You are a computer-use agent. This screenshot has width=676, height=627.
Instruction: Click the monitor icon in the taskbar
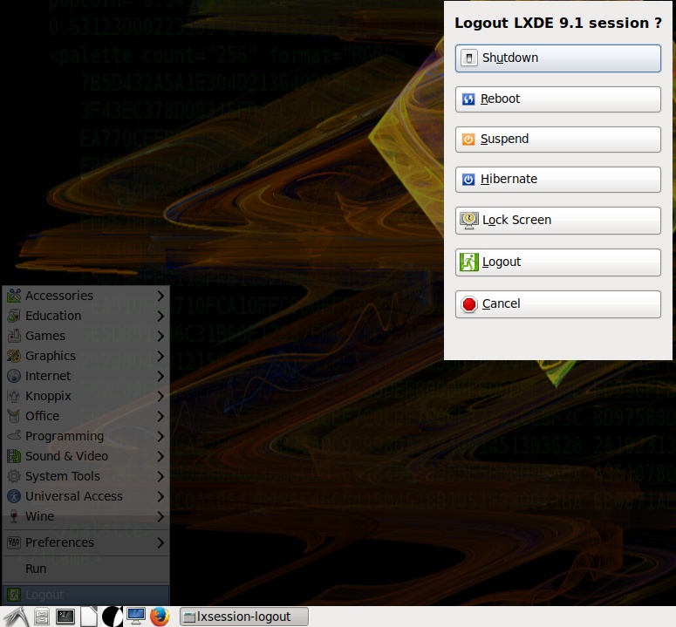136,617
